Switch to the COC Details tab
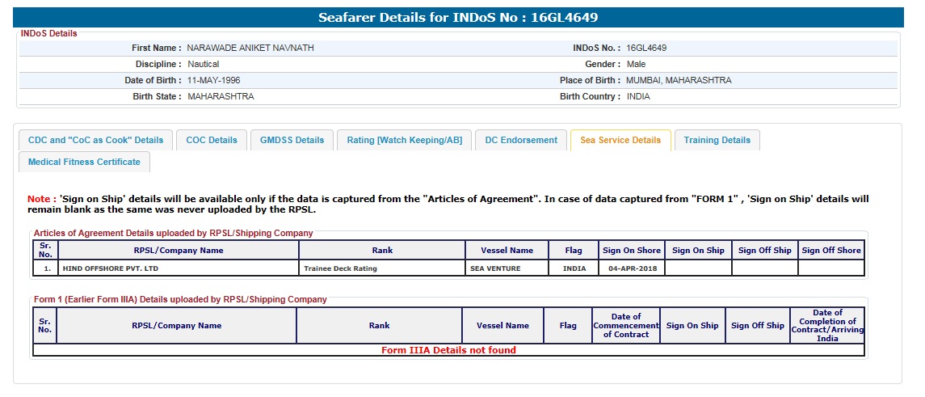This screenshot has height=397, width=925. 212,140
